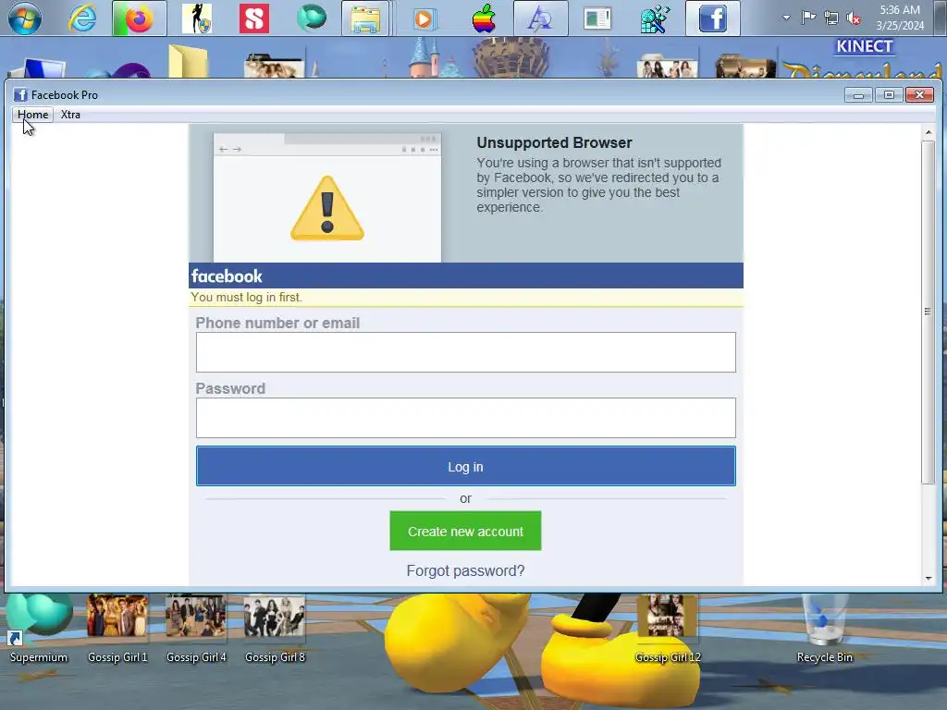Select Gossip Girl 1 desktop folder
This screenshot has width=947, height=710.
[x=117, y=629]
